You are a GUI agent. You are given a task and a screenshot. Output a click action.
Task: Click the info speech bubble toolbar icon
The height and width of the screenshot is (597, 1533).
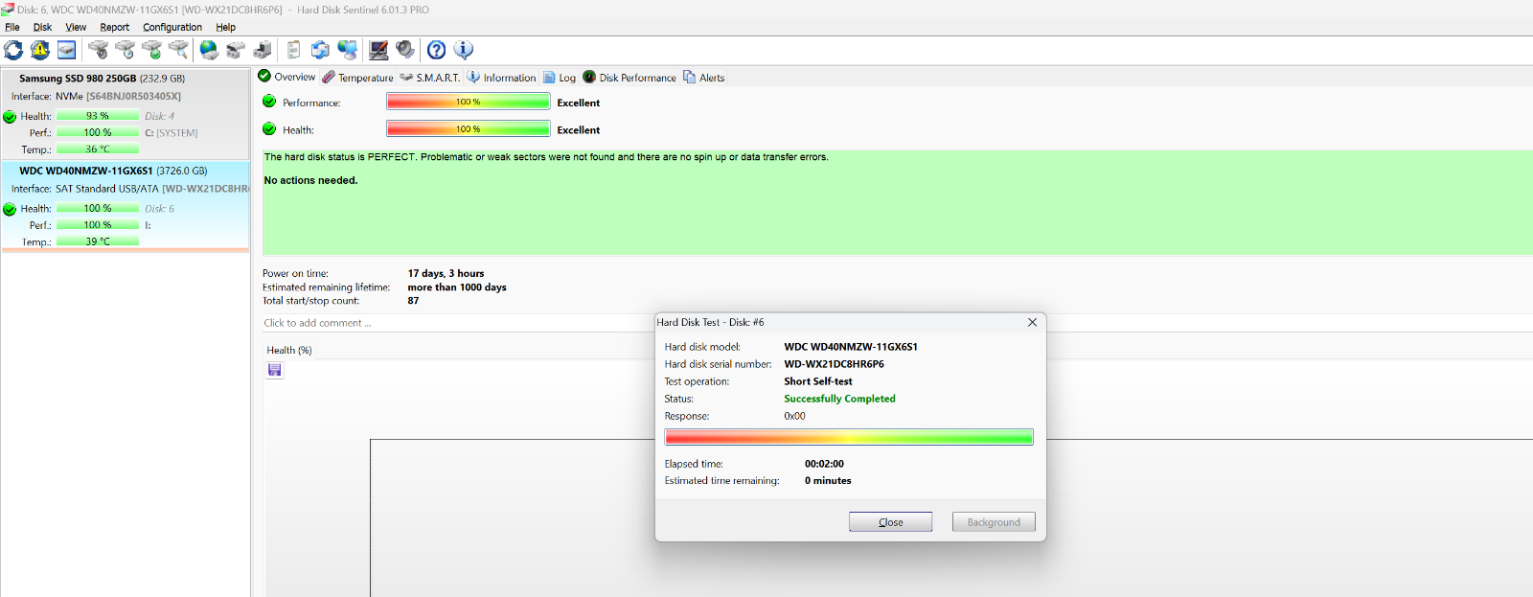[464, 50]
